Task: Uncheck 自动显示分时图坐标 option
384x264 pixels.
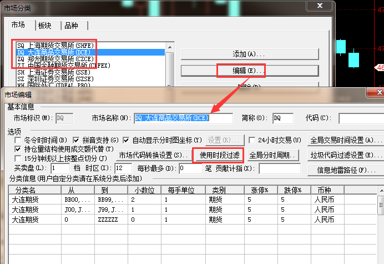Action: 127,140
